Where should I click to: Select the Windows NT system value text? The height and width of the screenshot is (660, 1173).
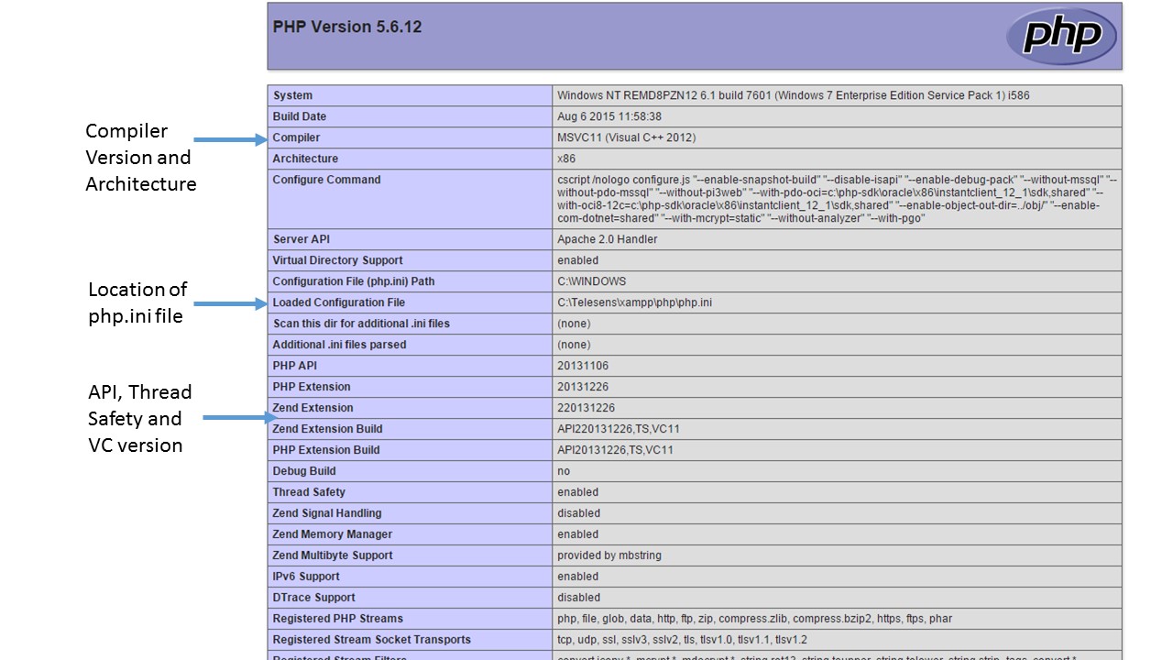point(794,95)
